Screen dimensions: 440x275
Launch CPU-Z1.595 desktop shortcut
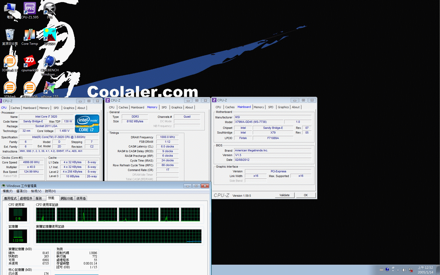click(30, 10)
